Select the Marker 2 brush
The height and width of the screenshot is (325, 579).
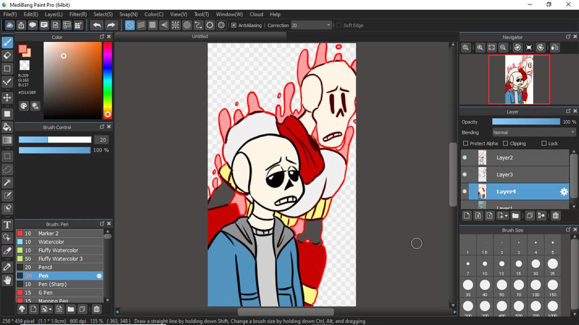tap(59, 233)
